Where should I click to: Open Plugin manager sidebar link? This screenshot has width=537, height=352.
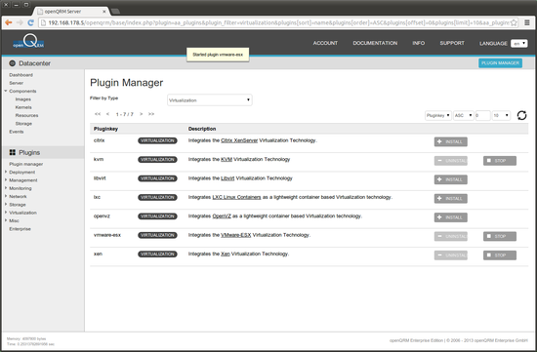coord(26,164)
